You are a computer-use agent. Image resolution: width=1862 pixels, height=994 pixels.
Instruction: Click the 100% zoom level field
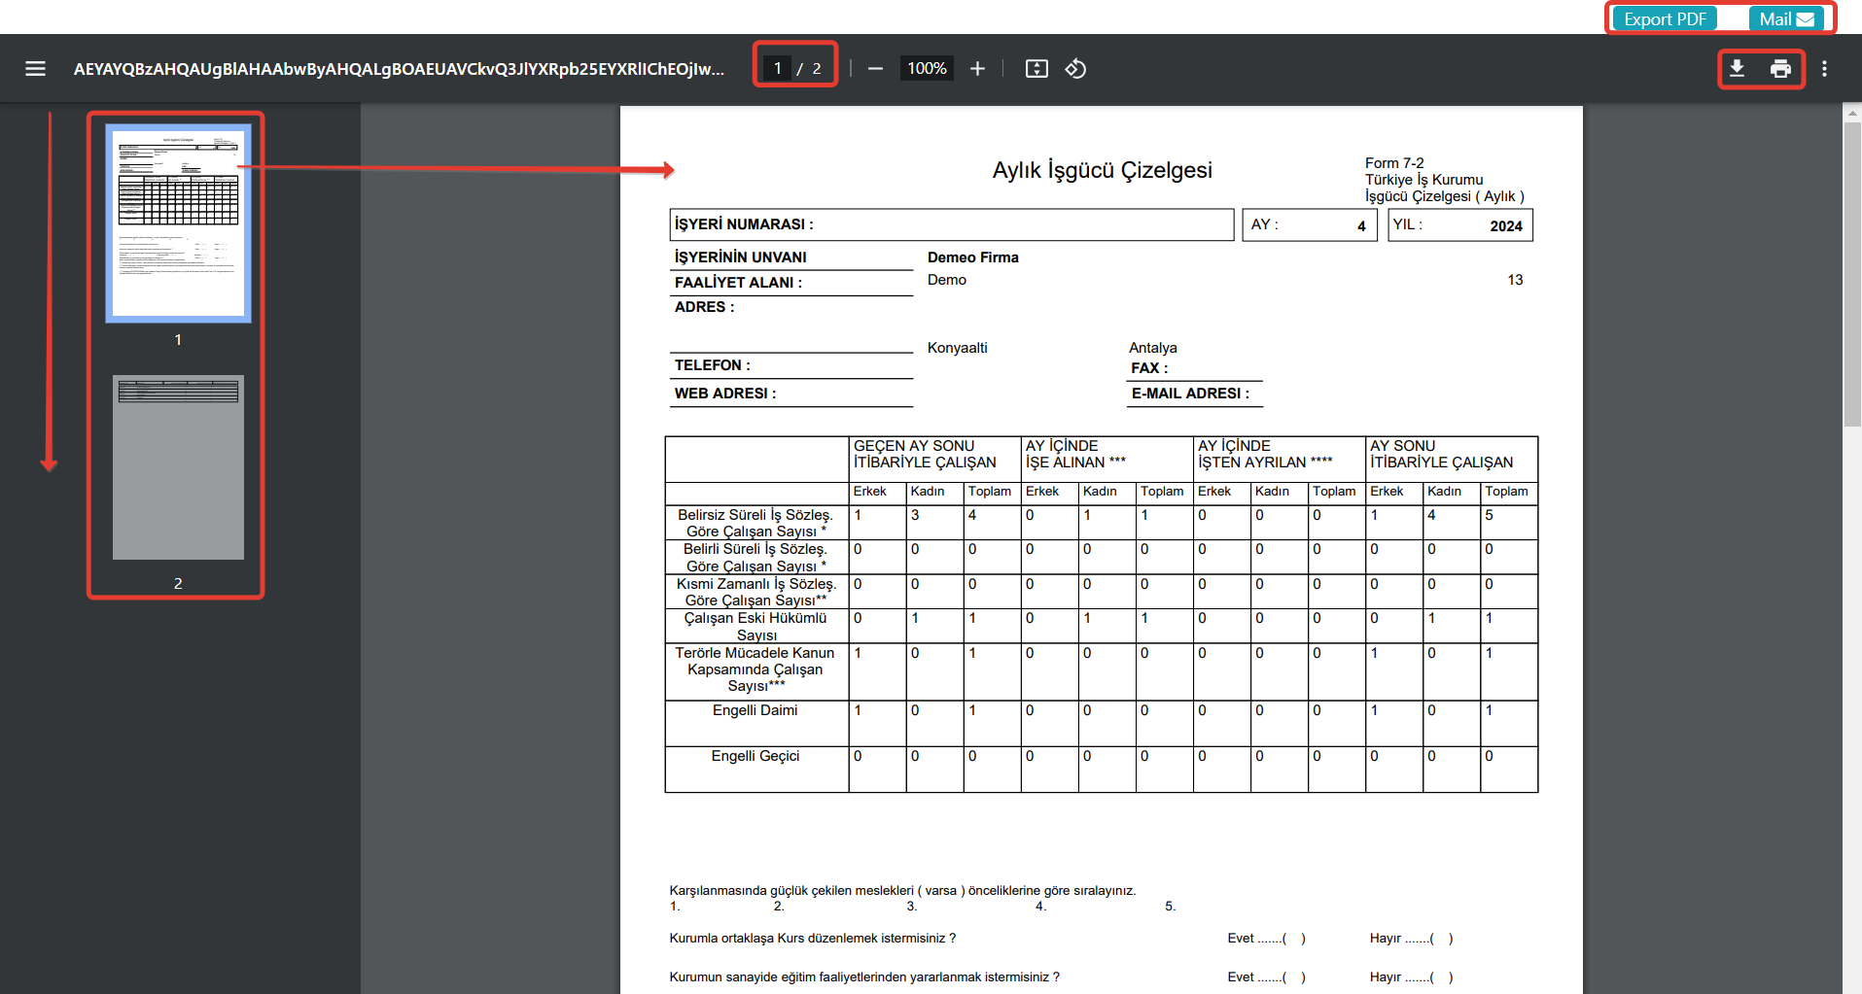point(927,69)
